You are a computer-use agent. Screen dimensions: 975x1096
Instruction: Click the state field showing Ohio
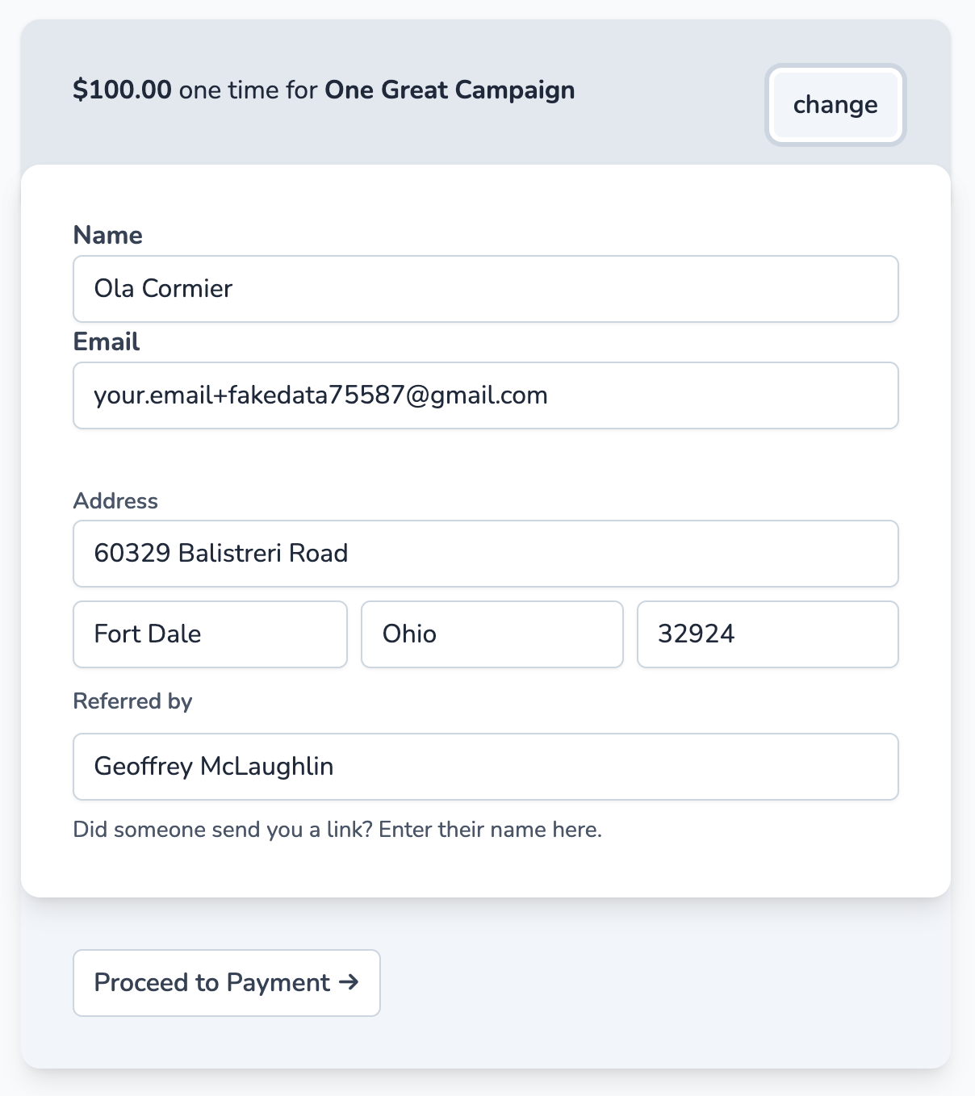click(x=492, y=634)
